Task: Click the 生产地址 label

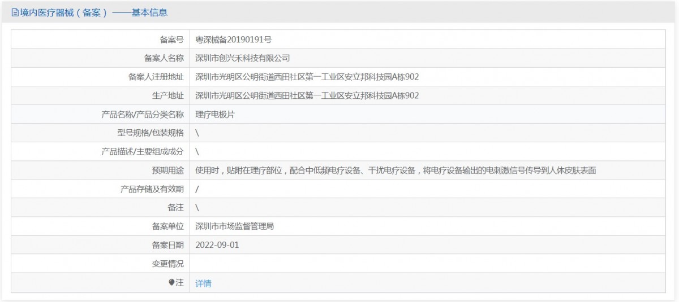Action: (168, 95)
